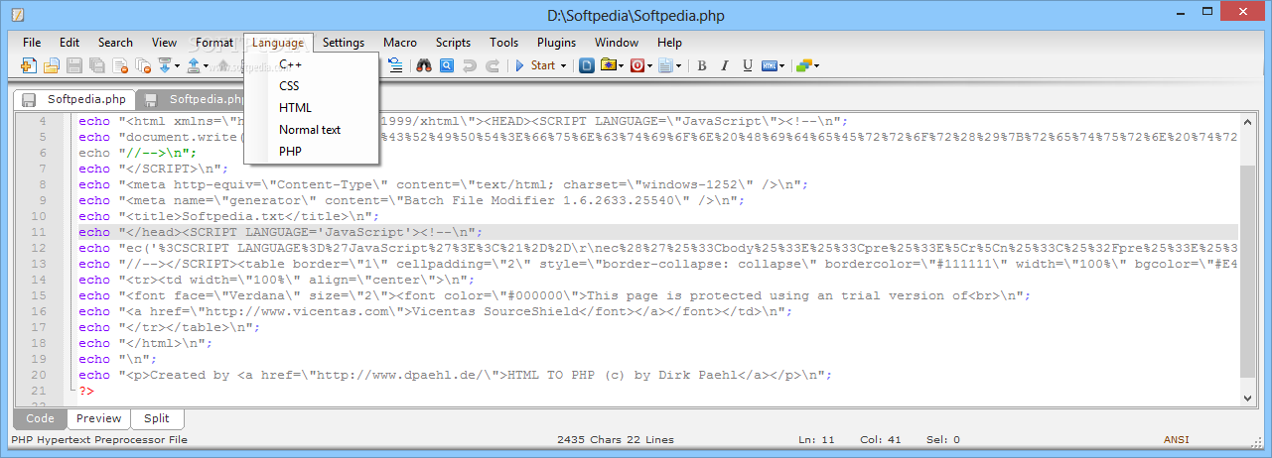Viewport: 1272px width, 458px height.
Task: Switch to the second, inactive Softpedia.php tab
Action: point(192,99)
